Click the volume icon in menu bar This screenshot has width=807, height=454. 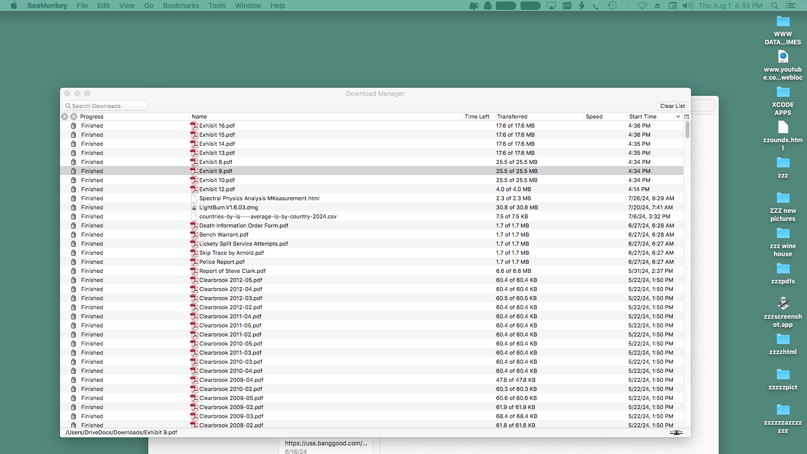(688, 6)
